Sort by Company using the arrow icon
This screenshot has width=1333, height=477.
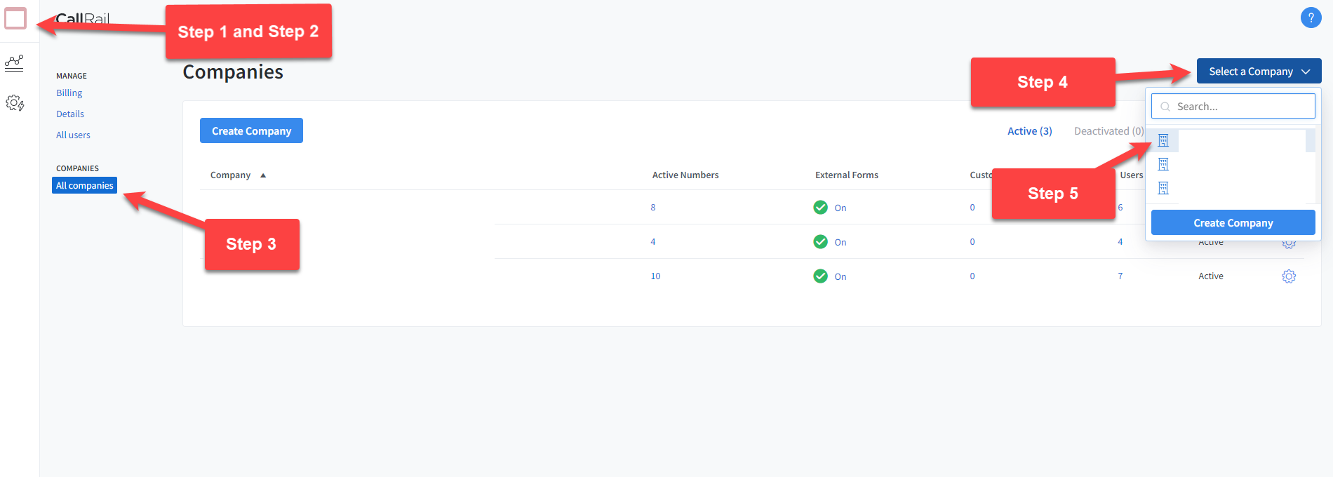click(x=263, y=175)
